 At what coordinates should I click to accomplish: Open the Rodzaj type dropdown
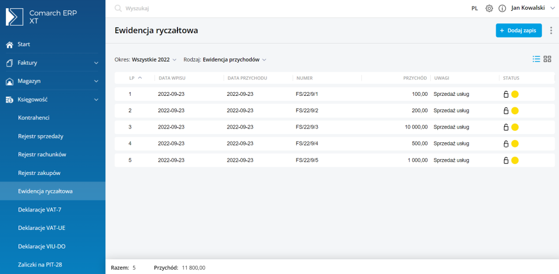(x=234, y=59)
